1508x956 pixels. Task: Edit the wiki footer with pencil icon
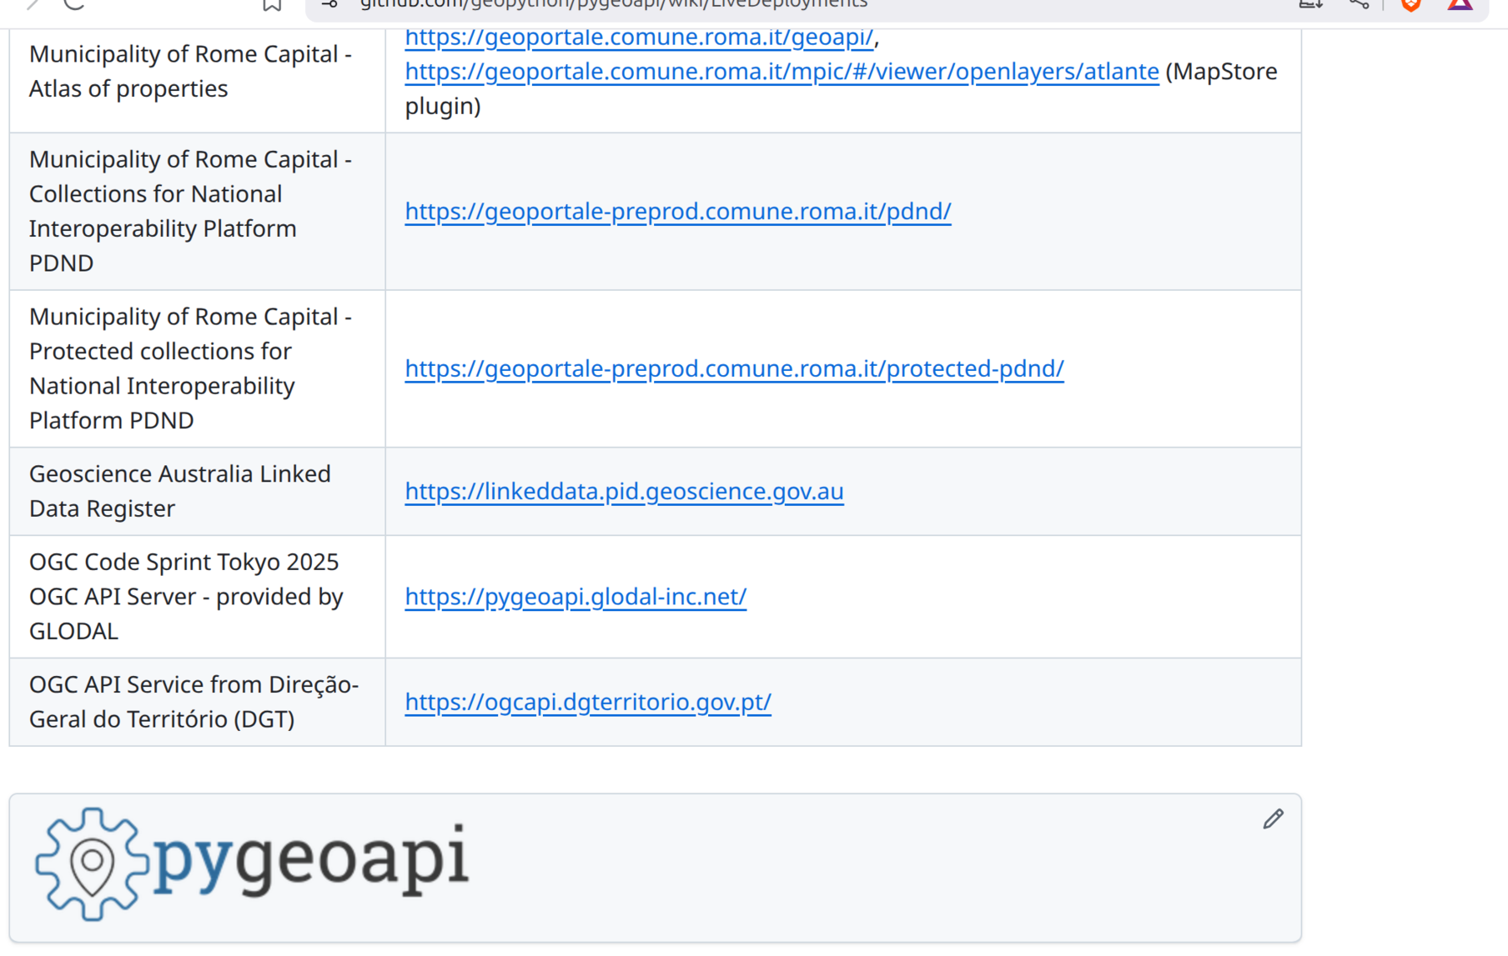coord(1272,819)
